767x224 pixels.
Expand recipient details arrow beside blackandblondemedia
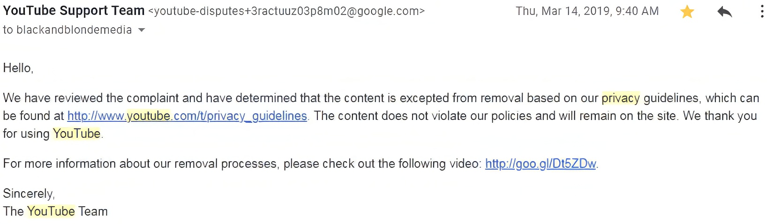click(142, 30)
